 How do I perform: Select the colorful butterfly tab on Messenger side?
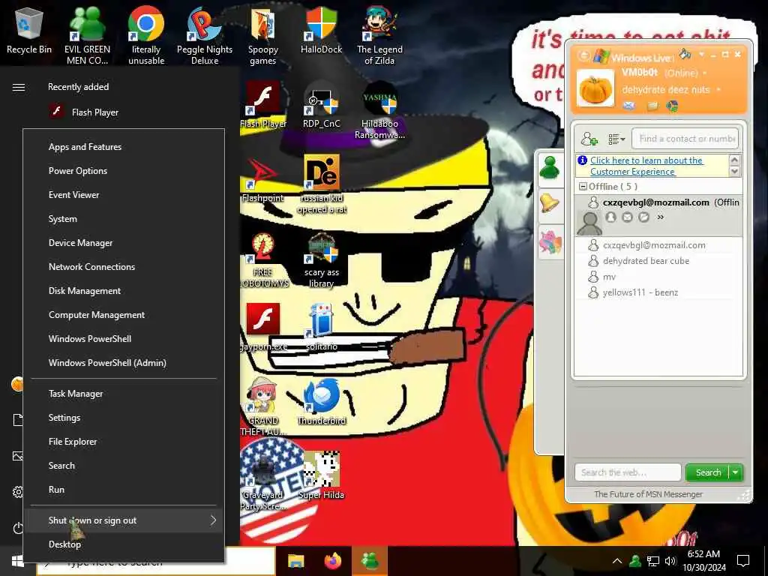(550, 242)
